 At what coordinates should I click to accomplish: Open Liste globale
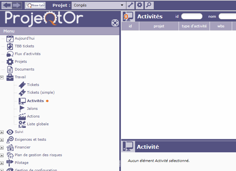[x=38, y=124]
